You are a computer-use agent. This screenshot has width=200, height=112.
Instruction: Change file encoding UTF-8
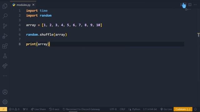113,109
